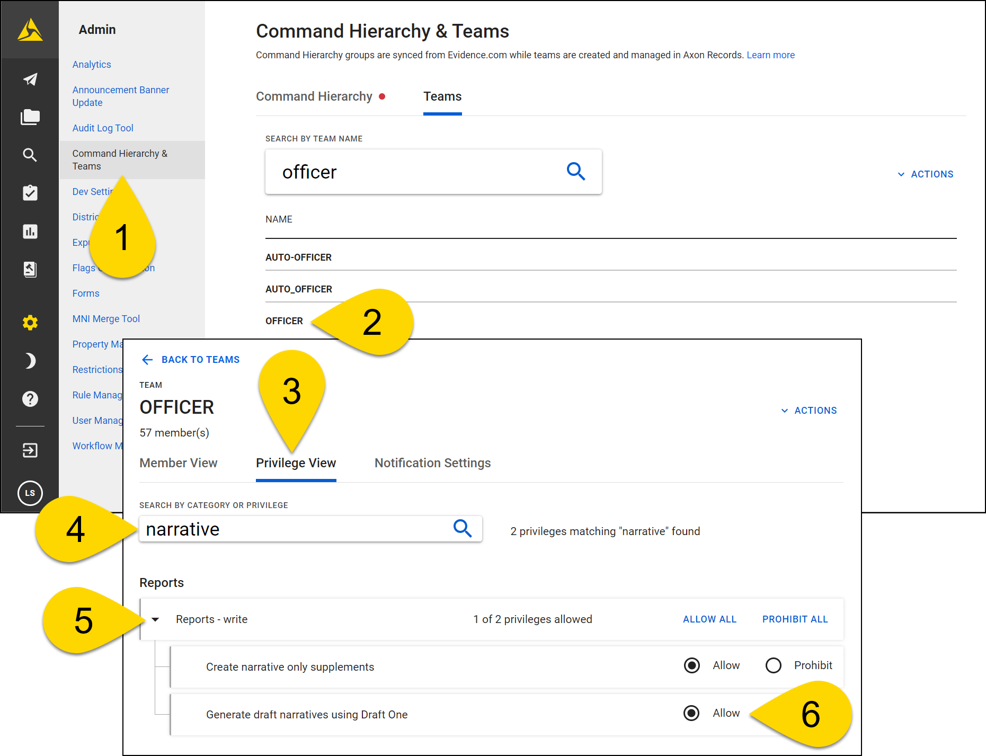Open the clipboard checkmark tasks icon
The height and width of the screenshot is (756, 986).
(30, 193)
